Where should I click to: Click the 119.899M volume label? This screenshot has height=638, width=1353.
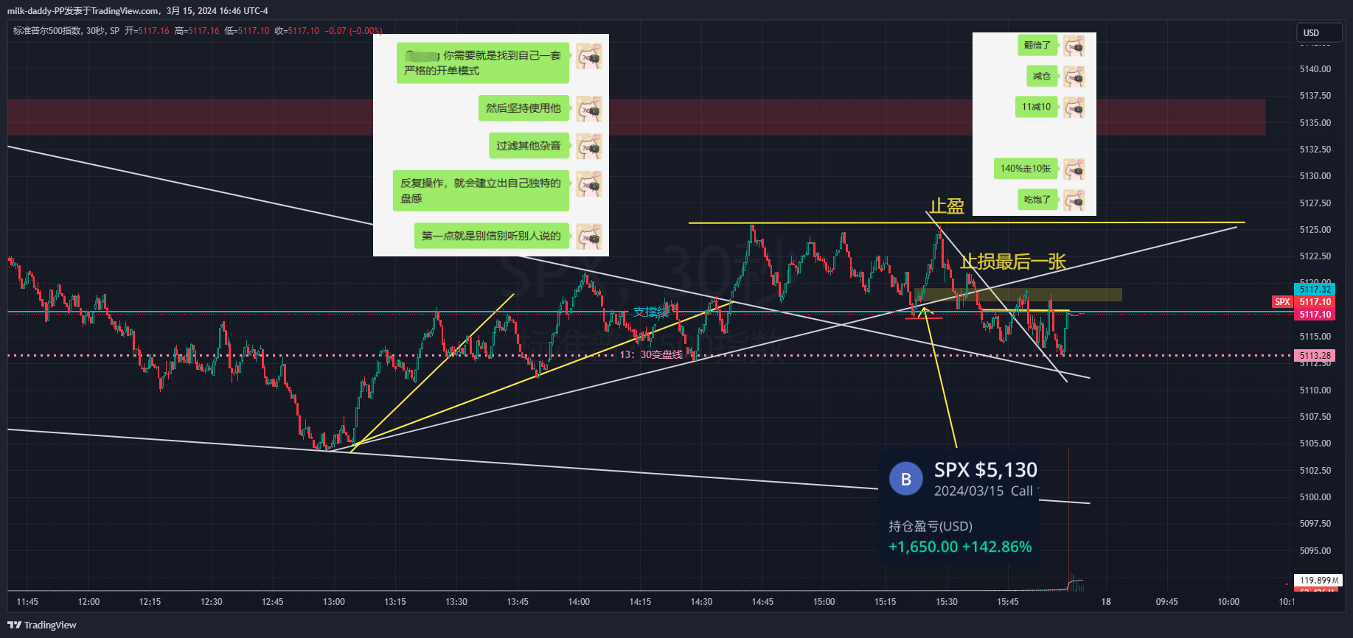(x=1318, y=581)
